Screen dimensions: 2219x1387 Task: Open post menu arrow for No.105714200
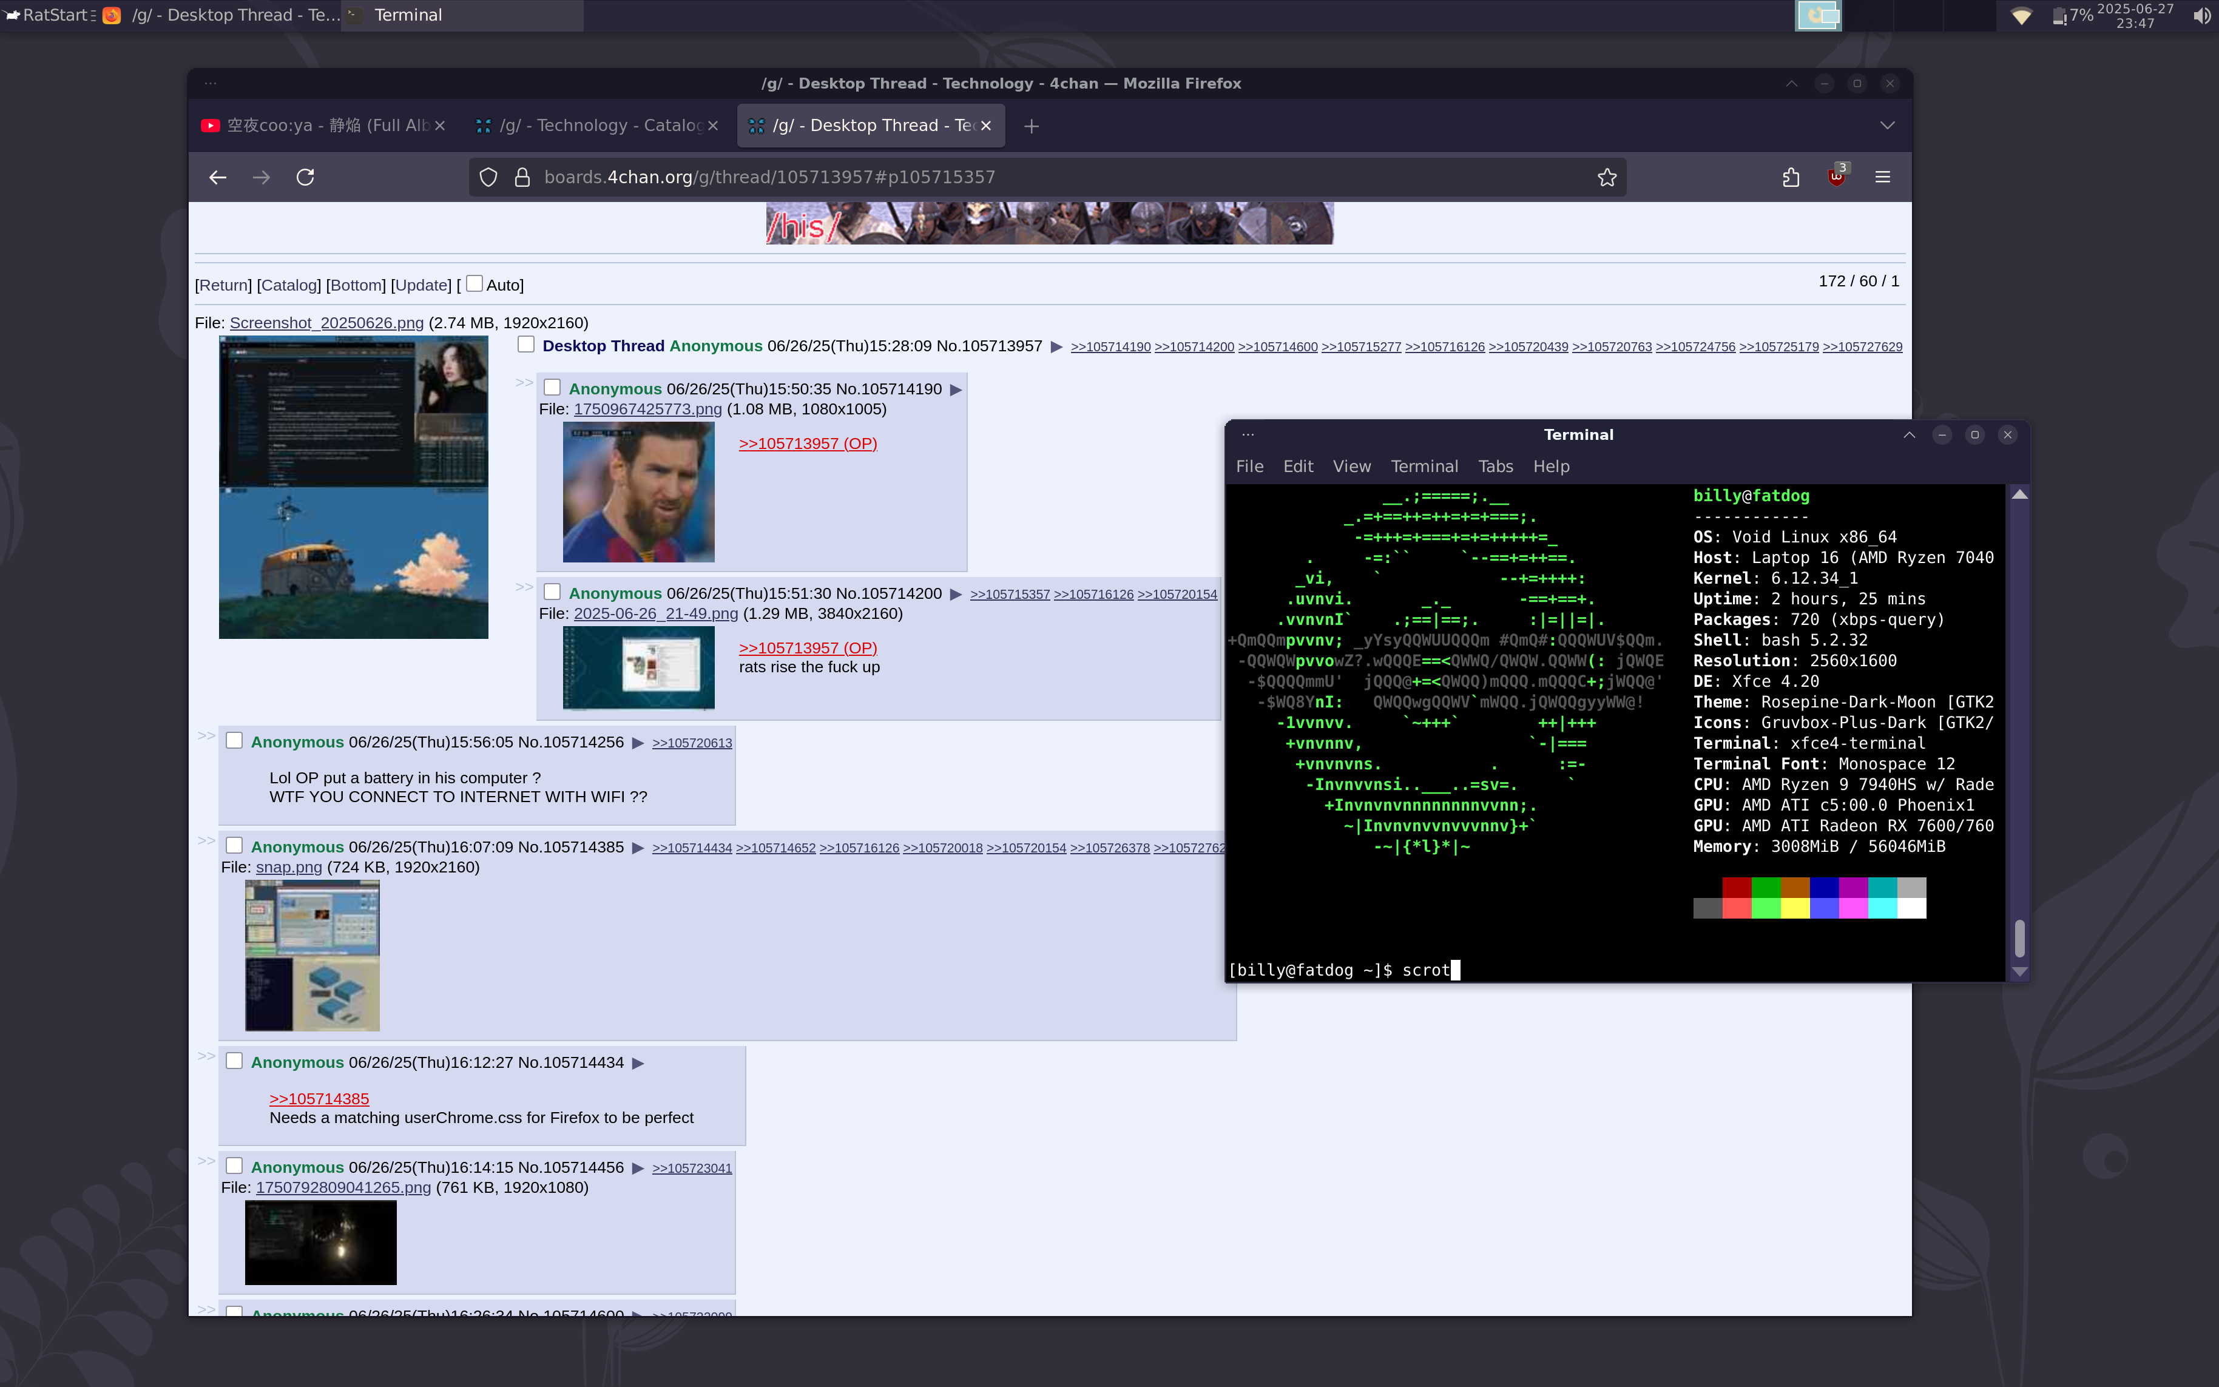(956, 595)
